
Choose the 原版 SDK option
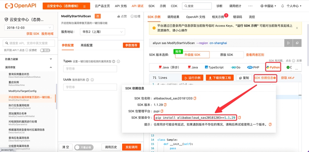[x=226, y=55]
